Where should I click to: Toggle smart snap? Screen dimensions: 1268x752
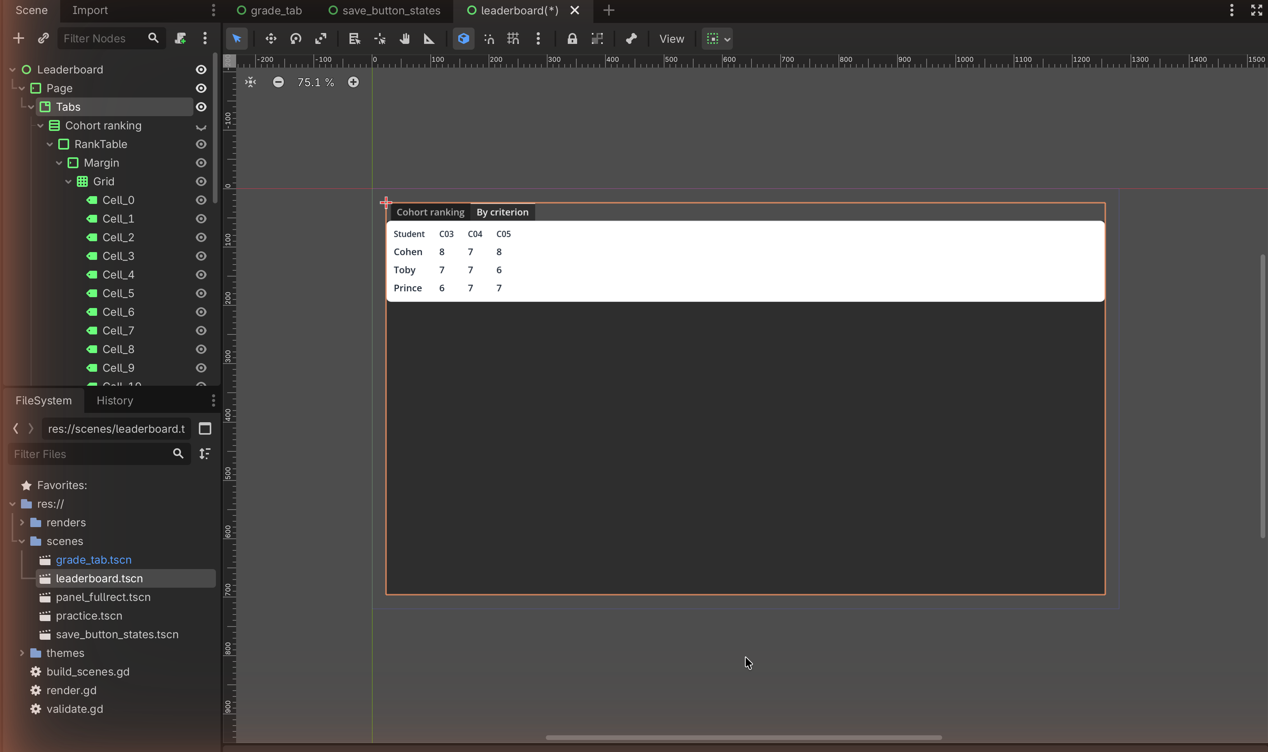pos(489,38)
